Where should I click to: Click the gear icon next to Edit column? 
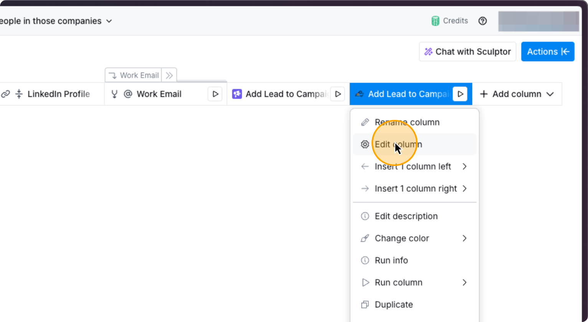(365, 144)
